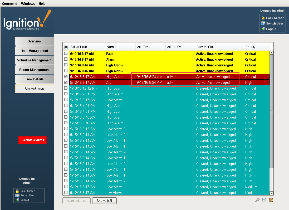Open shelved alarms with the shelf icon

[271, 200]
